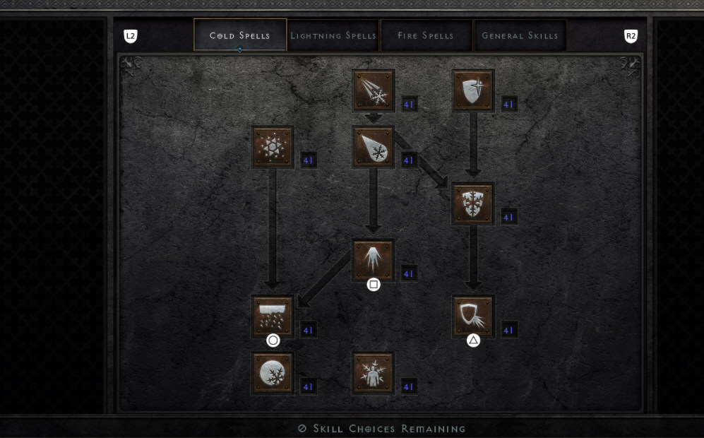Choose the Frost Nova skill icon
Viewport: 704px width, 438px height.
pos(273,147)
